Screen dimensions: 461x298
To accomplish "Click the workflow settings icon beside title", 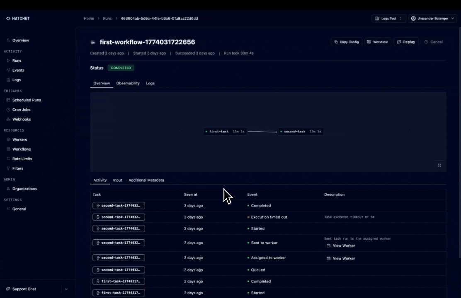I will tap(93, 42).
